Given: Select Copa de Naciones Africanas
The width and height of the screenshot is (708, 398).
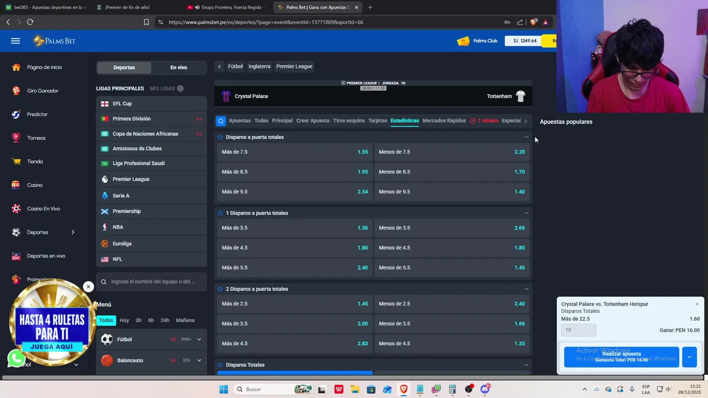Looking at the screenshot, I should (x=151, y=134).
